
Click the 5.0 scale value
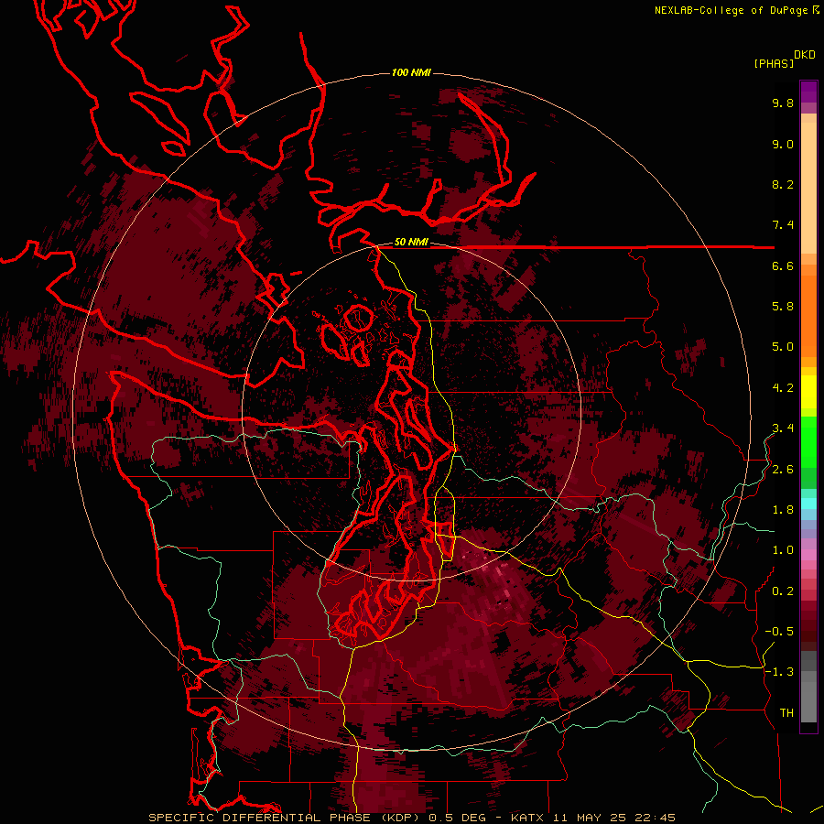(x=783, y=347)
